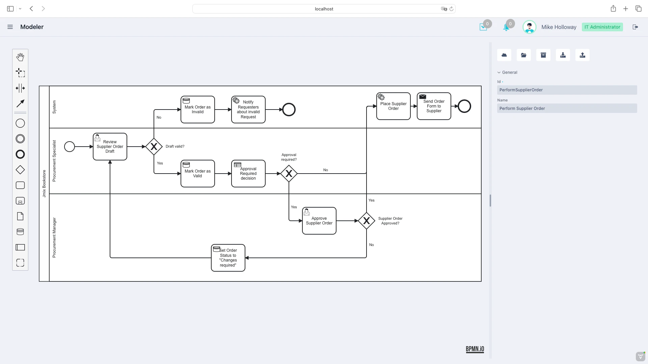
Task: Save the model to cloud storage
Action: 504,55
